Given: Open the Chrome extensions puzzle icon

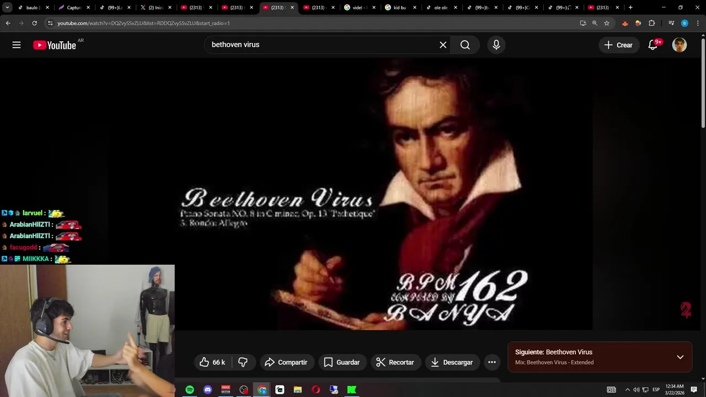Looking at the screenshot, I should [651, 23].
